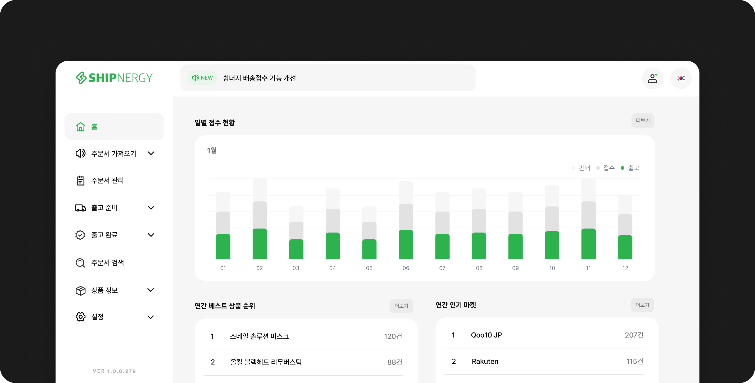Image resolution: width=755 pixels, height=383 pixels.
Task: Click the clipboard icon for 주문서 관리
Action: click(80, 180)
